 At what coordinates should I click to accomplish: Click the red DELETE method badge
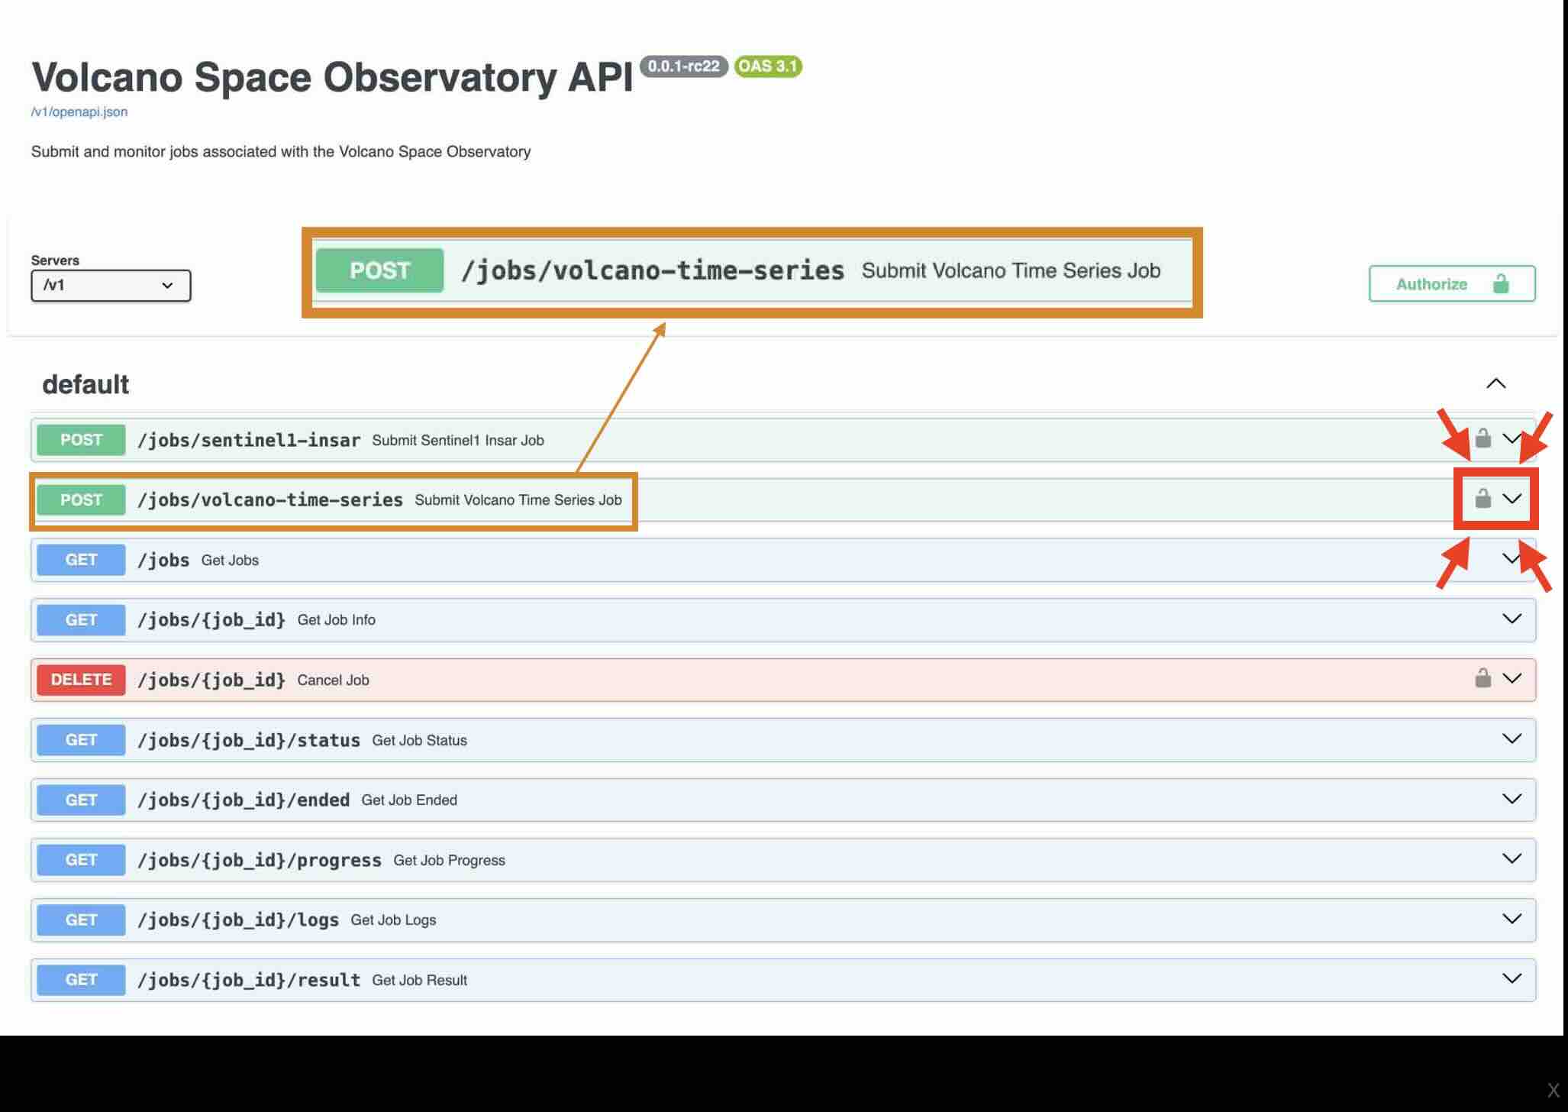[81, 680]
